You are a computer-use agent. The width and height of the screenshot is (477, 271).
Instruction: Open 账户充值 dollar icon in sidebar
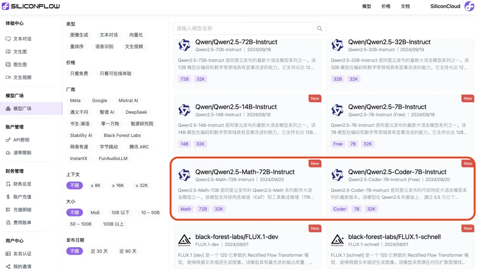8,197
